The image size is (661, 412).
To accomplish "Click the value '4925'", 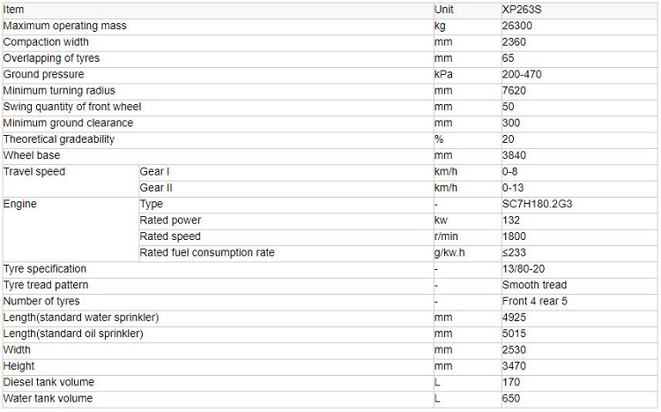I will pyautogui.click(x=514, y=318).
